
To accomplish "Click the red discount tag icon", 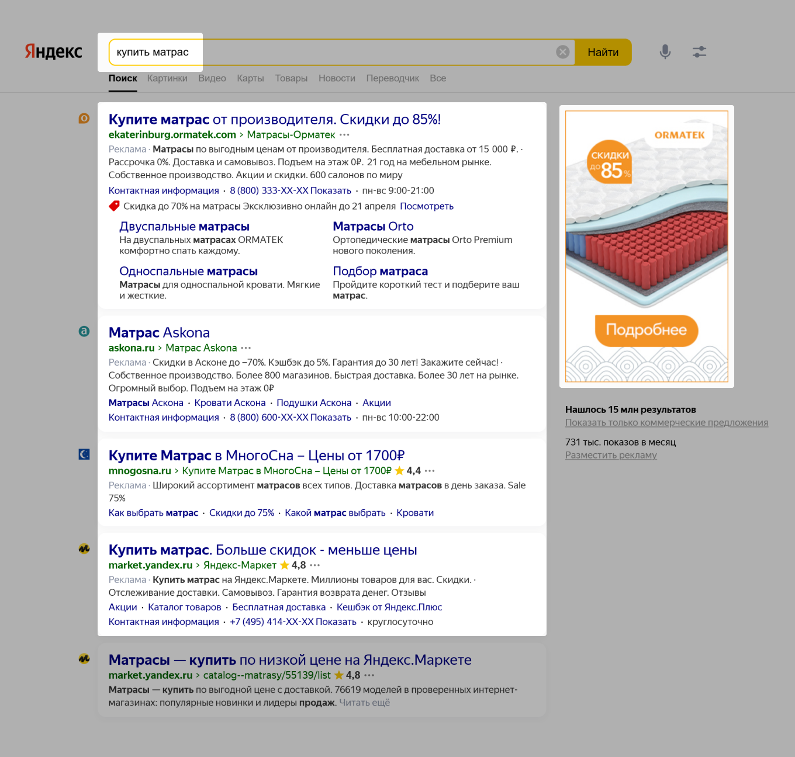I will [114, 206].
